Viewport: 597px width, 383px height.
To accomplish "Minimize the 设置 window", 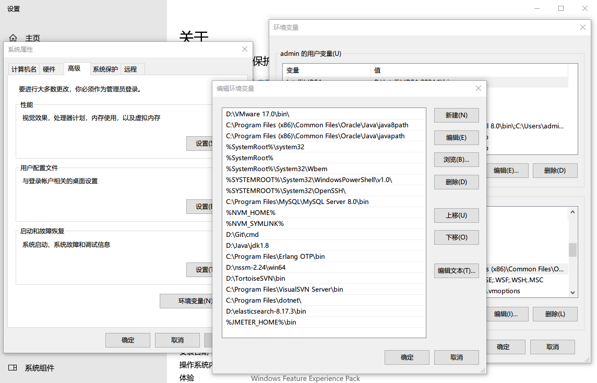I will [537, 8].
